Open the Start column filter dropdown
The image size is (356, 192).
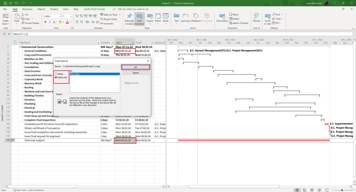[x=133, y=43]
